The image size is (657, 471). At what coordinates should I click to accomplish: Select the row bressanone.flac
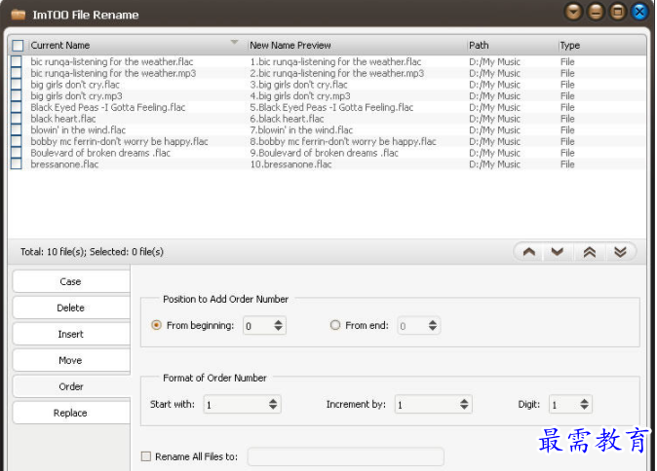tap(327, 163)
